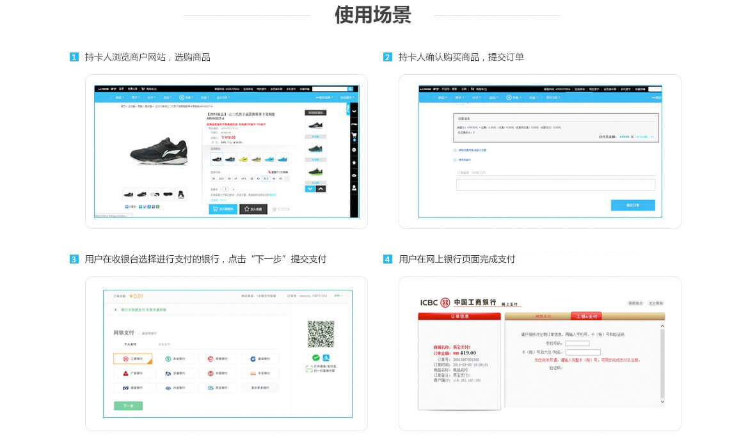Click the blue add-to-cart button

pyautogui.click(x=223, y=209)
